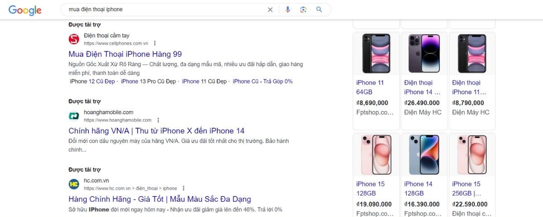The width and height of the screenshot is (543, 217).
Task: Open the pink iPhone 15 128GB product image
Action: (376, 155)
